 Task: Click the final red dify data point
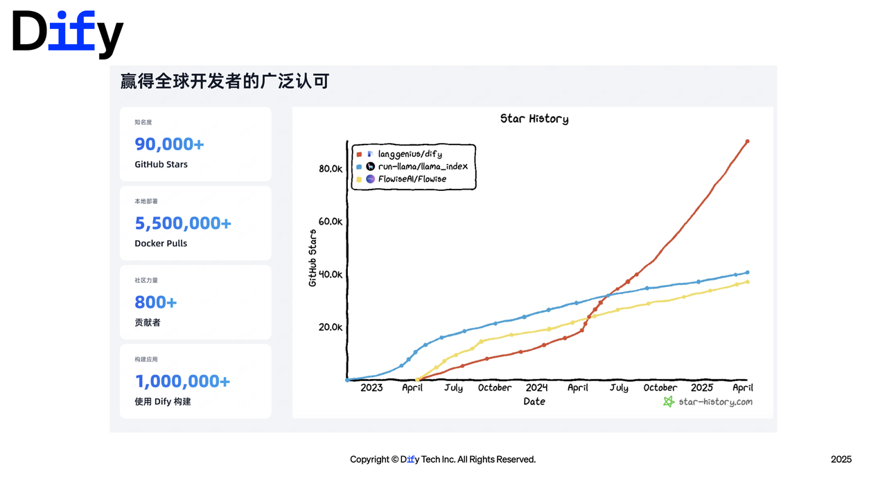click(747, 141)
